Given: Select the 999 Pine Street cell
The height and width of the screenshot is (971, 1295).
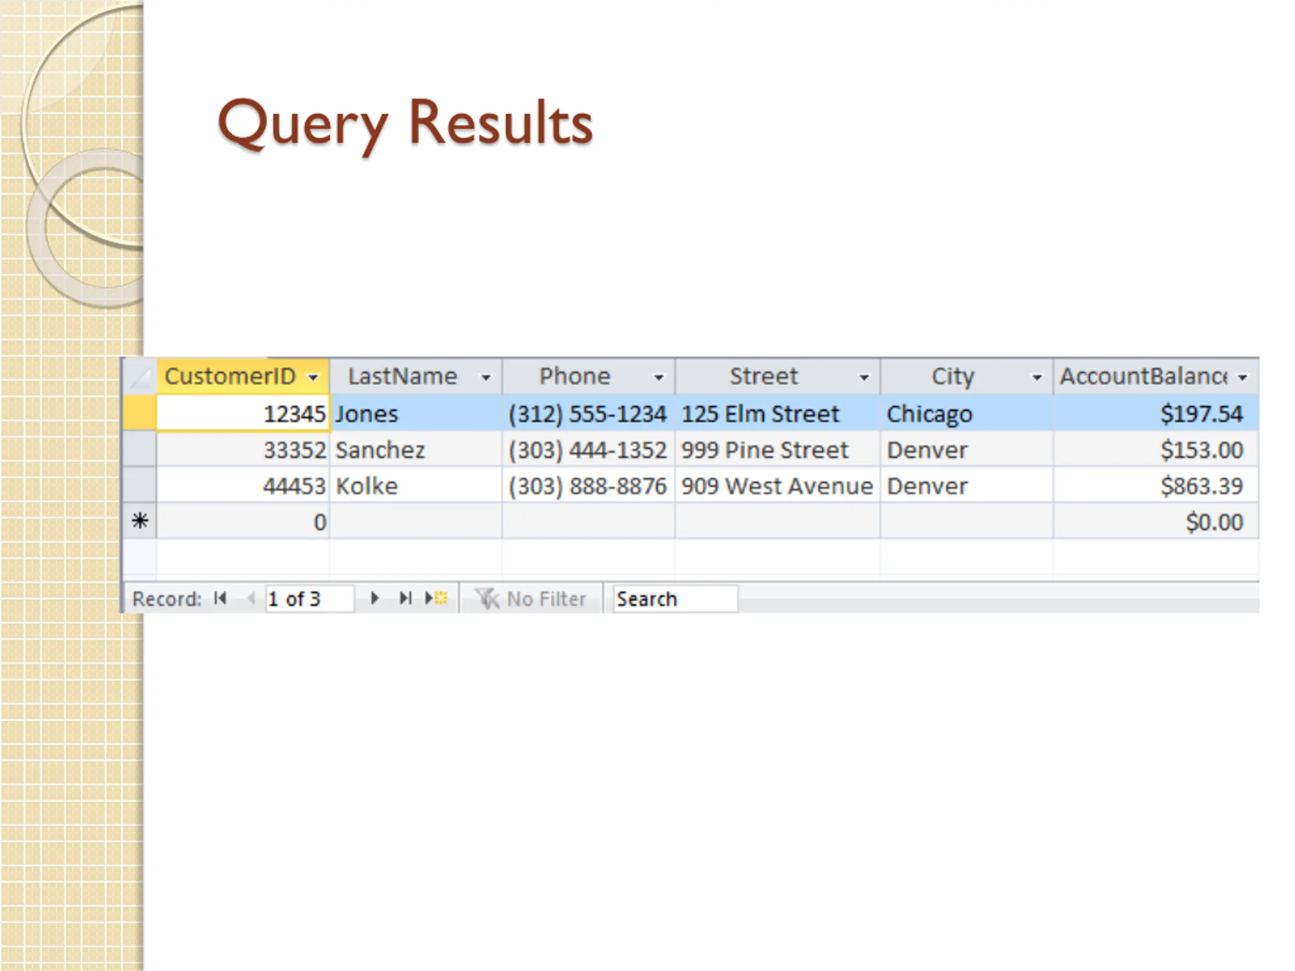Looking at the screenshot, I should point(778,450).
